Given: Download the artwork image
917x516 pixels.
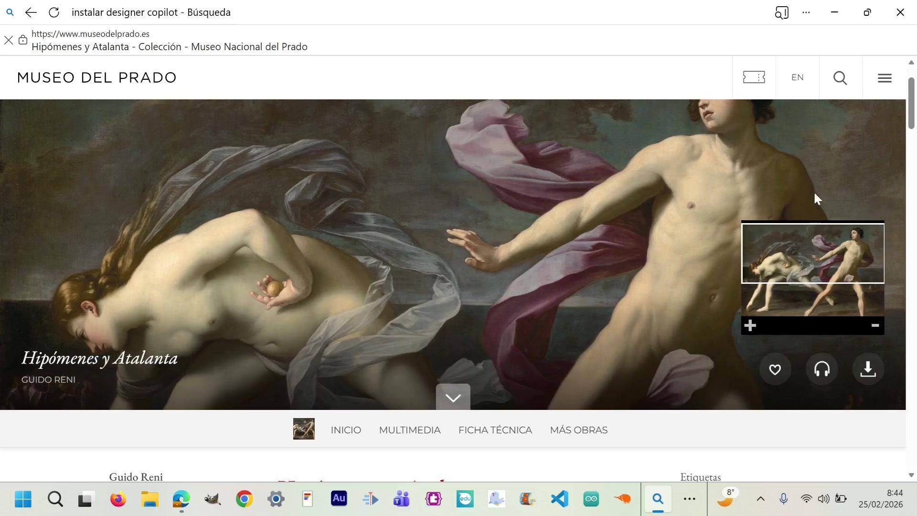Looking at the screenshot, I should (868, 369).
